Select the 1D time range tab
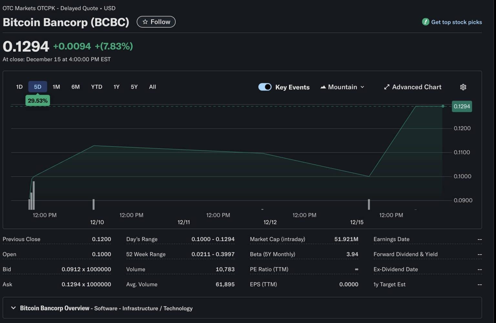The width and height of the screenshot is (496, 323). click(x=19, y=87)
